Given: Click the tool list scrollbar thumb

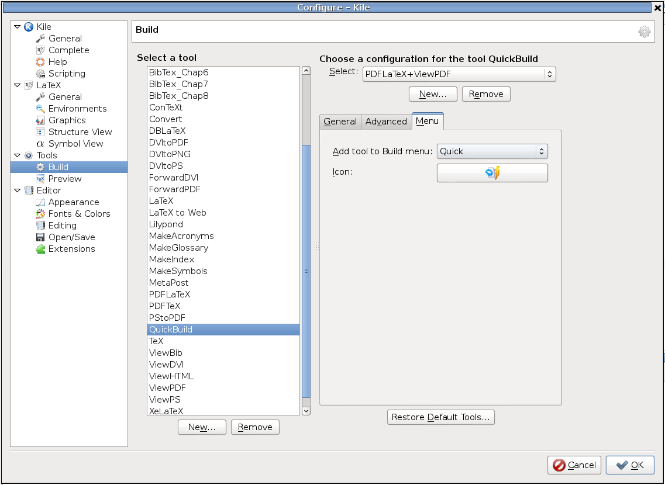Looking at the screenshot, I should (x=306, y=271).
